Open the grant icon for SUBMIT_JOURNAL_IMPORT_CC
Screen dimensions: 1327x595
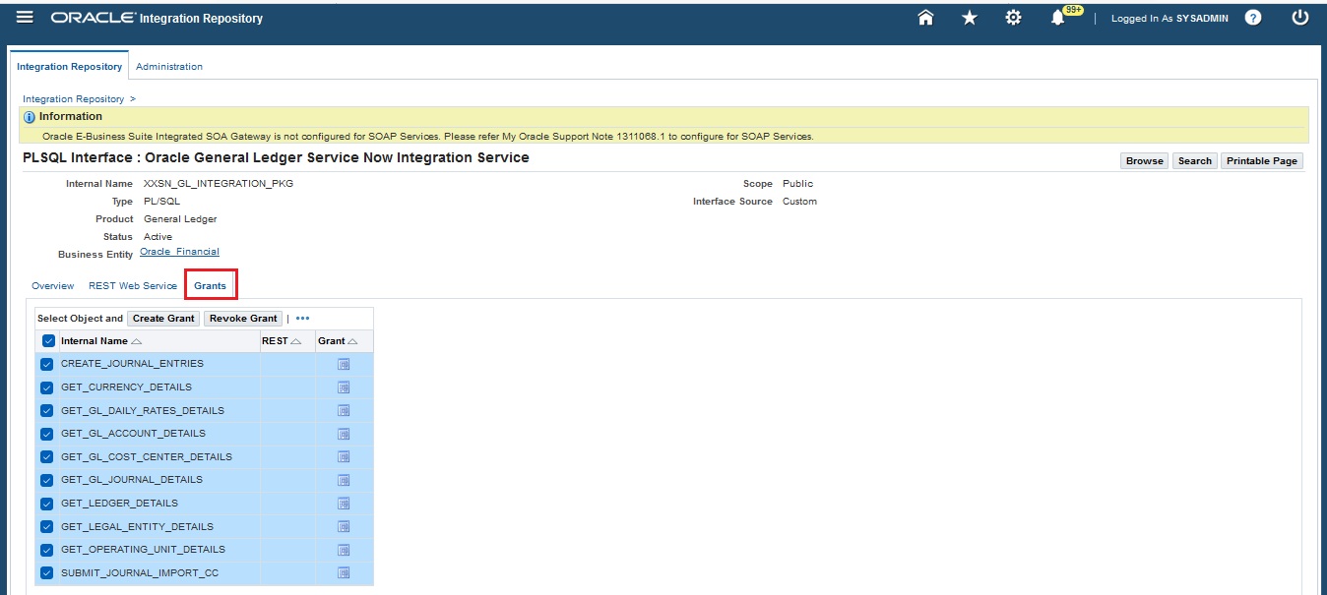[344, 572]
